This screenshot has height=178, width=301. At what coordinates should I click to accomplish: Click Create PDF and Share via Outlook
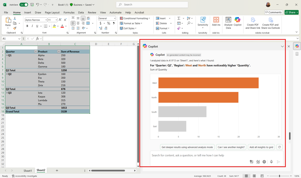pyautogui.click(x=271, y=23)
